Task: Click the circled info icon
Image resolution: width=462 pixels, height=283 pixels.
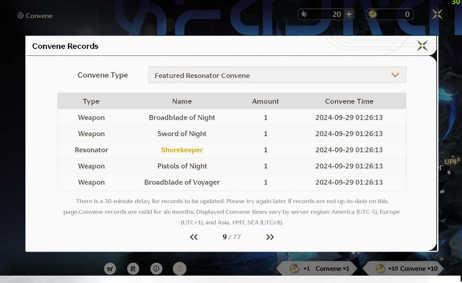Action: click(x=156, y=269)
